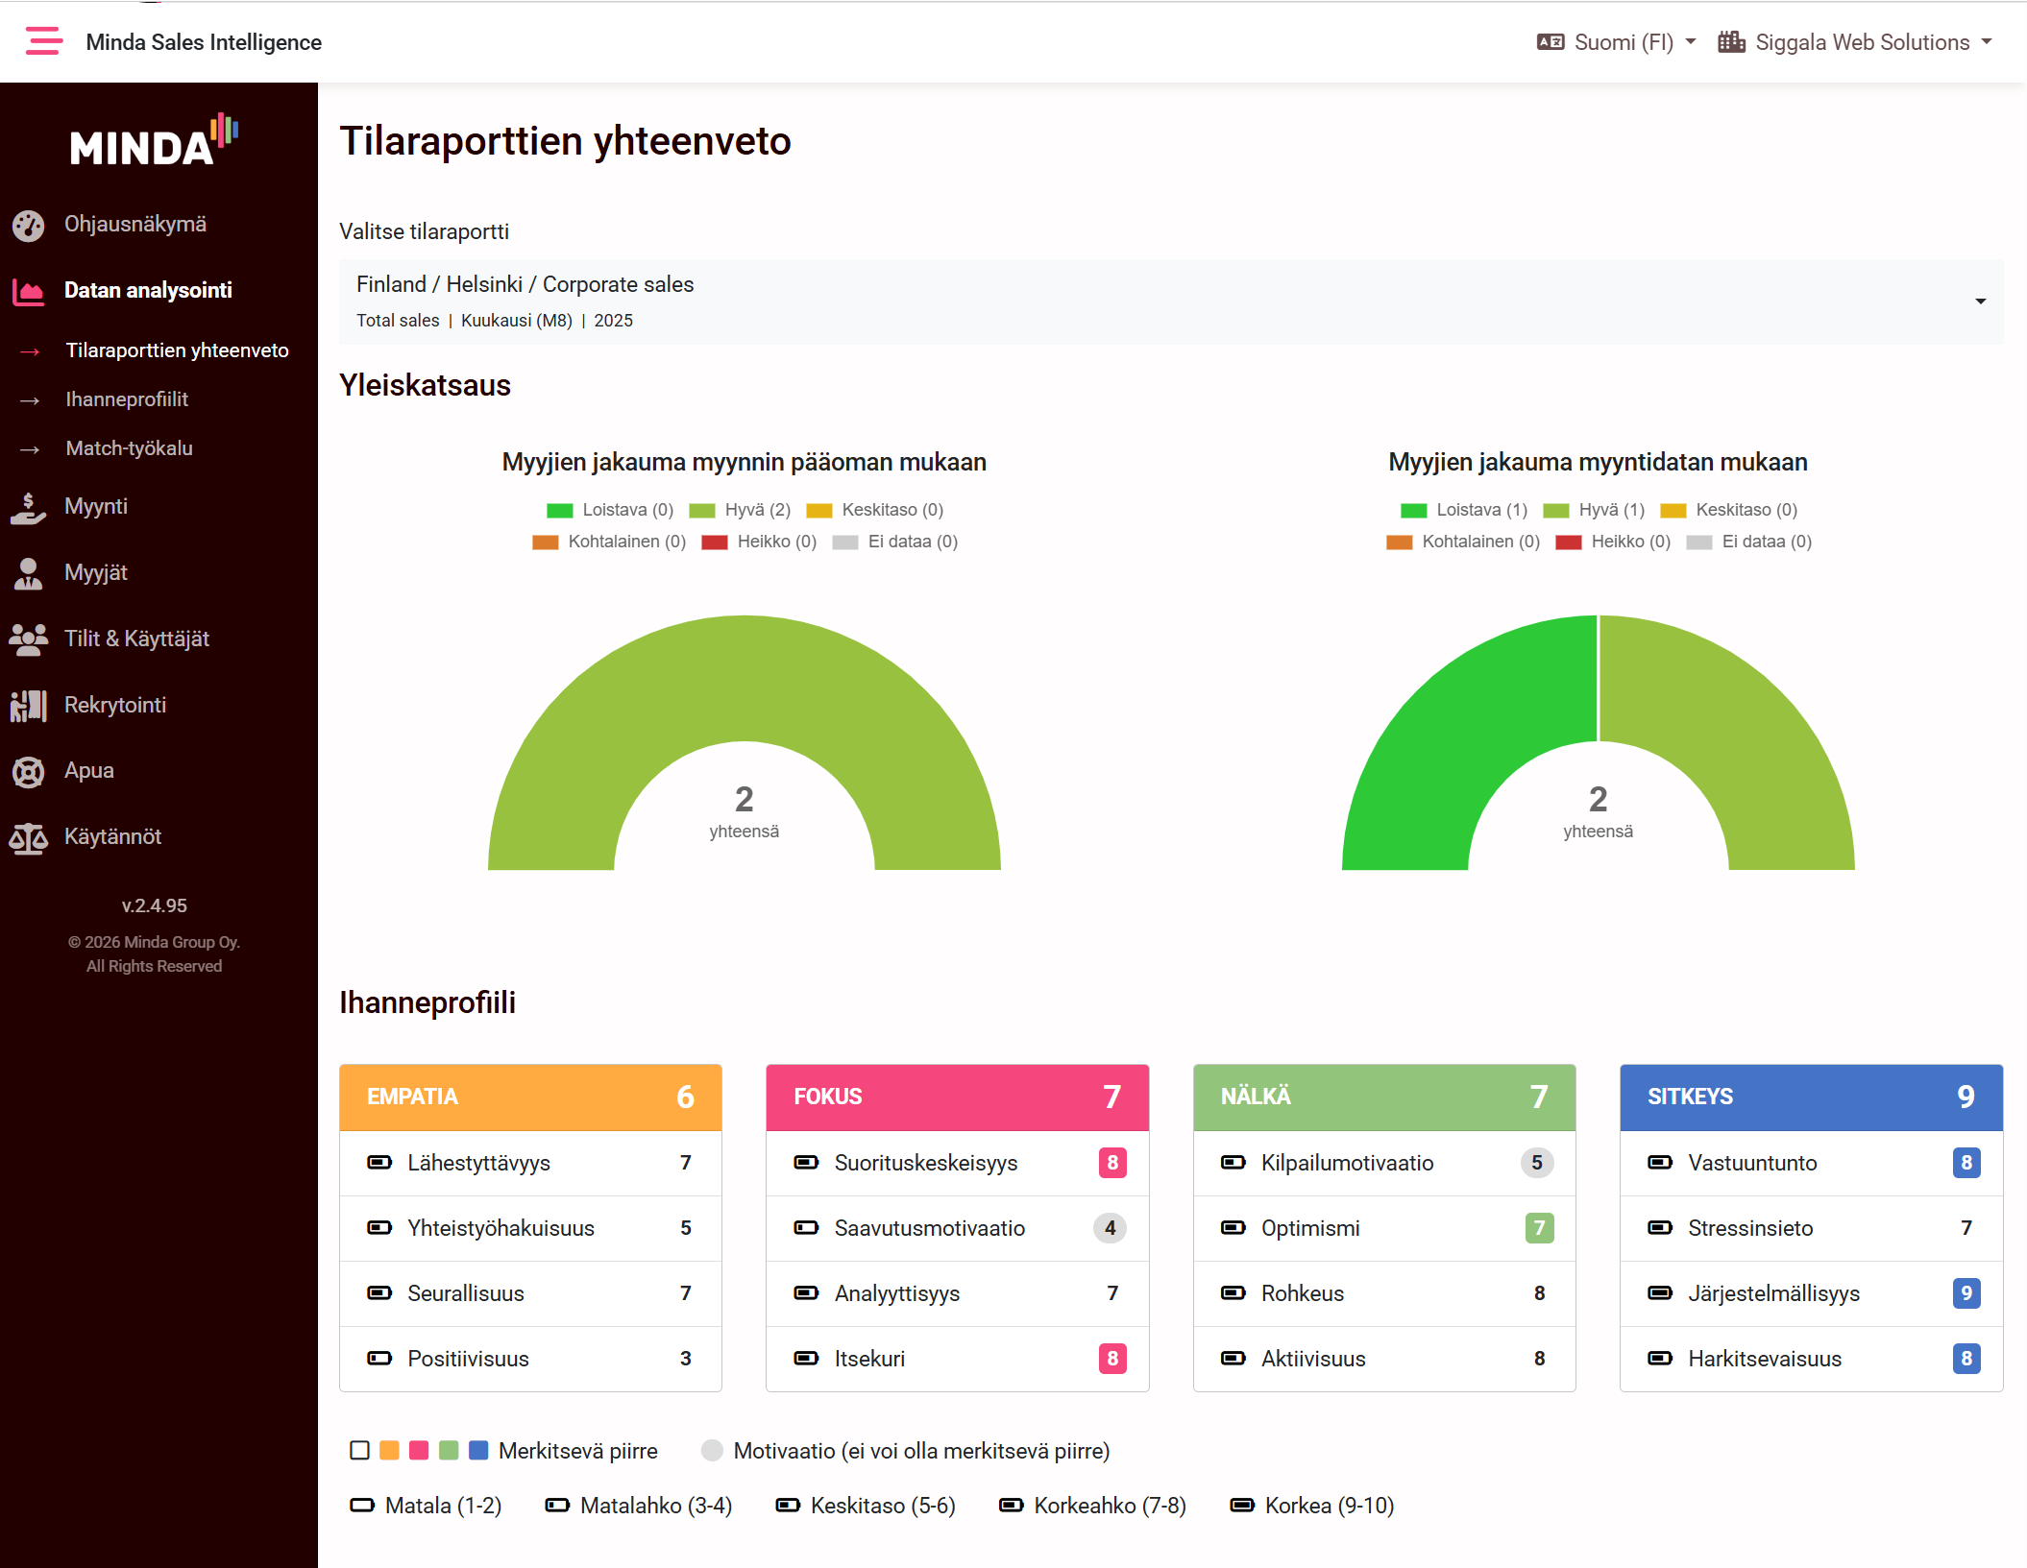Click the Käytännöt scales icon
The width and height of the screenshot is (2027, 1568).
(29, 837)
